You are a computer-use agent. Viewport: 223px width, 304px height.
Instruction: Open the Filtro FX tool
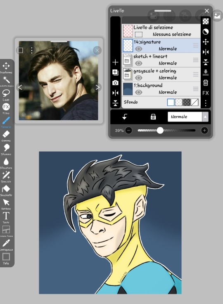click(x=6, y=108)
